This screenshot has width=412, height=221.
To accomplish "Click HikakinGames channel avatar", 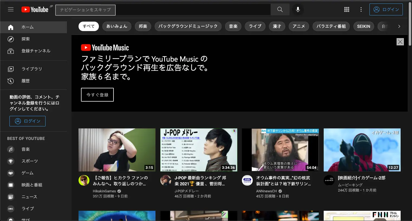I will 84,180.
